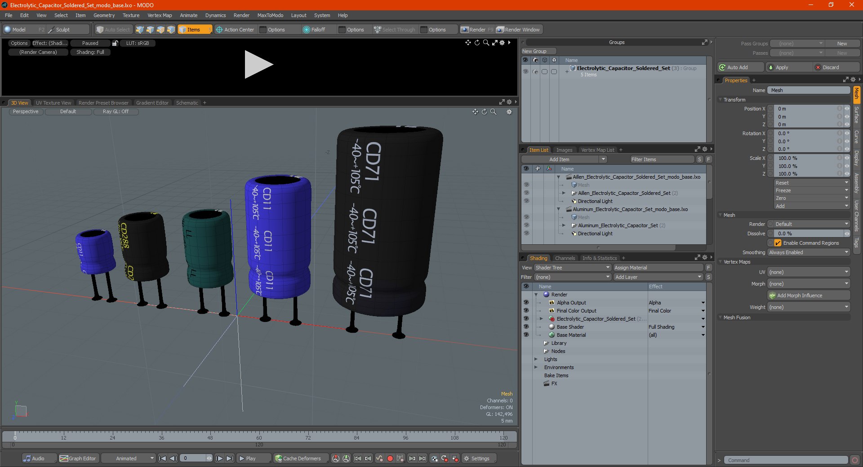Viewport: 863px width, 467px height.
Task: Switch to the Channels tab
Action: point(565,258)
